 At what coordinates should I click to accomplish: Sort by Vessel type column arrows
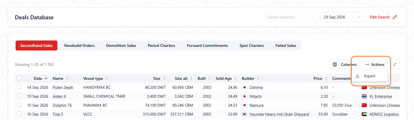point(107,78)
